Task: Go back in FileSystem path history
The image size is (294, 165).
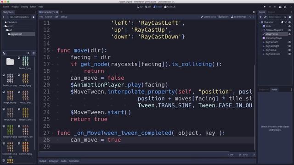Action: click(4, 17)
